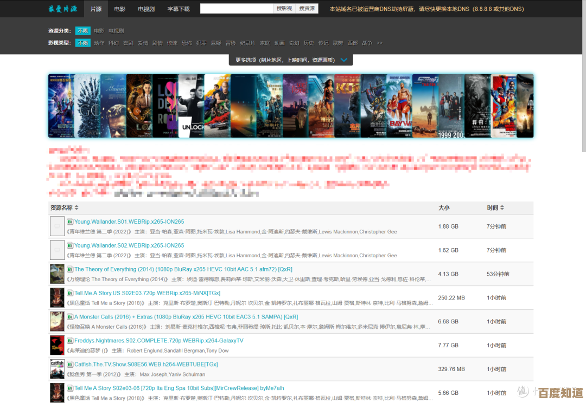Select 电视剧 under 资源分类 filter
This screenshot has height=403, width=586.
point(116,31)
